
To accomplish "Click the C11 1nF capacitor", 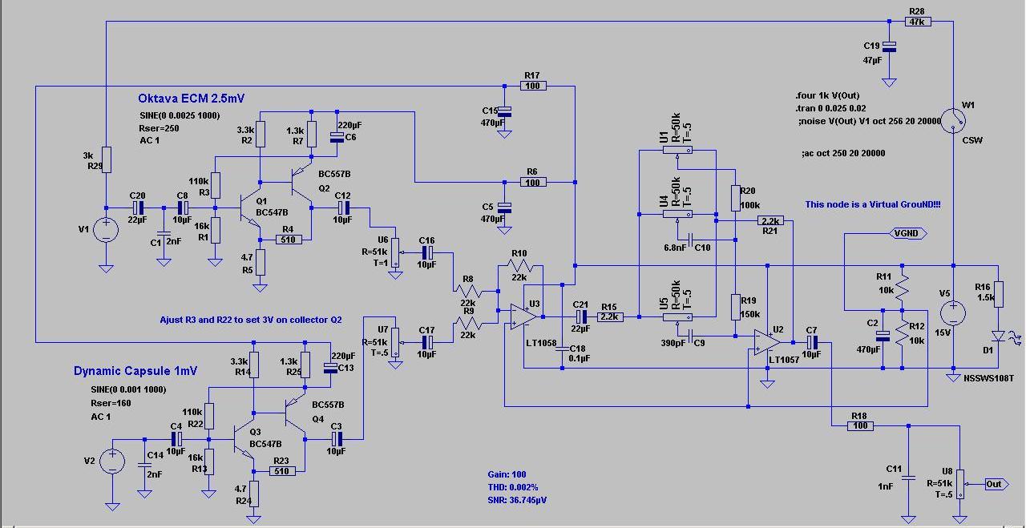I will (x=908, y=478).
